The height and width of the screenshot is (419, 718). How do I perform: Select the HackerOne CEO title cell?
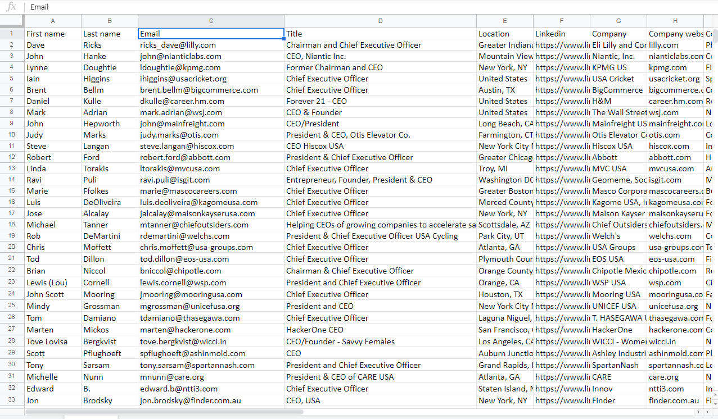[380, 330]
